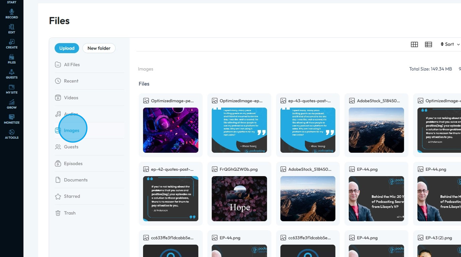Select All Files in sidebar

89,64
